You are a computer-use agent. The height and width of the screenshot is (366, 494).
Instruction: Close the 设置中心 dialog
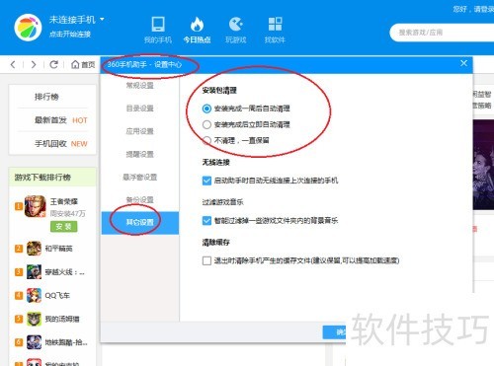(463, 63)
